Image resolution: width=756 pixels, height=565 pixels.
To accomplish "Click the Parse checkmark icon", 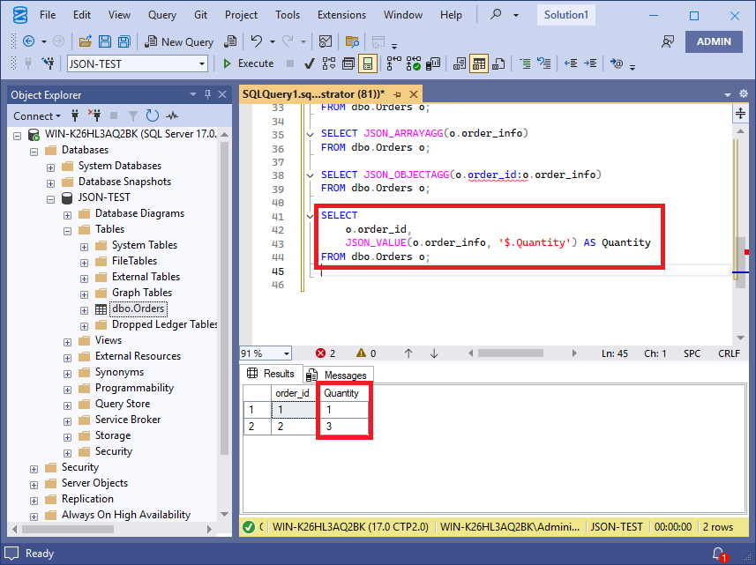I will click(x=310, y=63).
